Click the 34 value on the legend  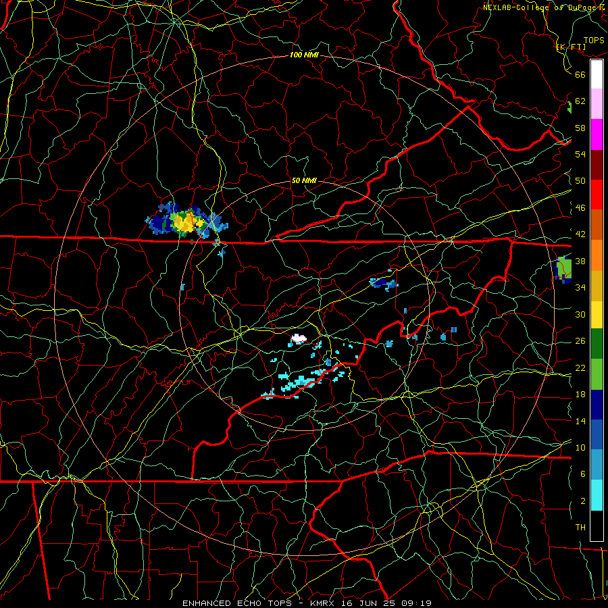[580, 287]
